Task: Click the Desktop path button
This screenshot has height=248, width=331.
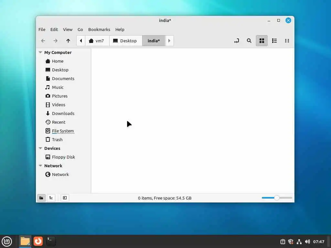Action: point(126,41)
